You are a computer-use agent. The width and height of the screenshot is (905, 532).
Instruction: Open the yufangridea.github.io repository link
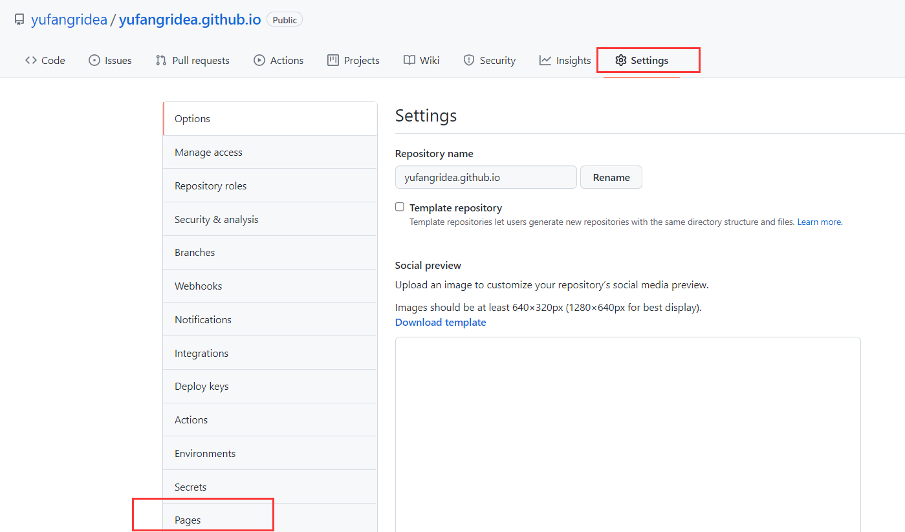click(x=190, y=20)
